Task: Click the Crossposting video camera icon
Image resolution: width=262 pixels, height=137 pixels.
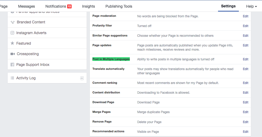Action: coord(13,54)
